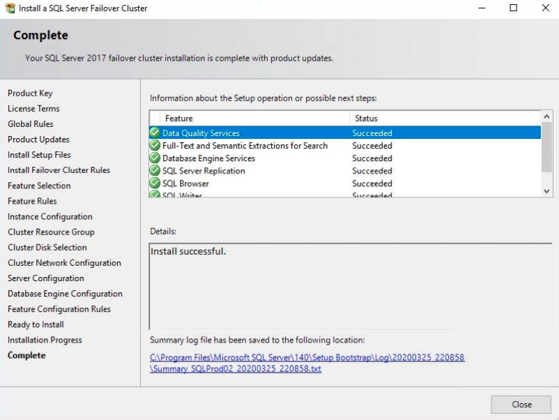The height and width of the screenshot is (420, 559).
Task: Click the feature list vertical scrollbar thumb
Action: point(546,147)
